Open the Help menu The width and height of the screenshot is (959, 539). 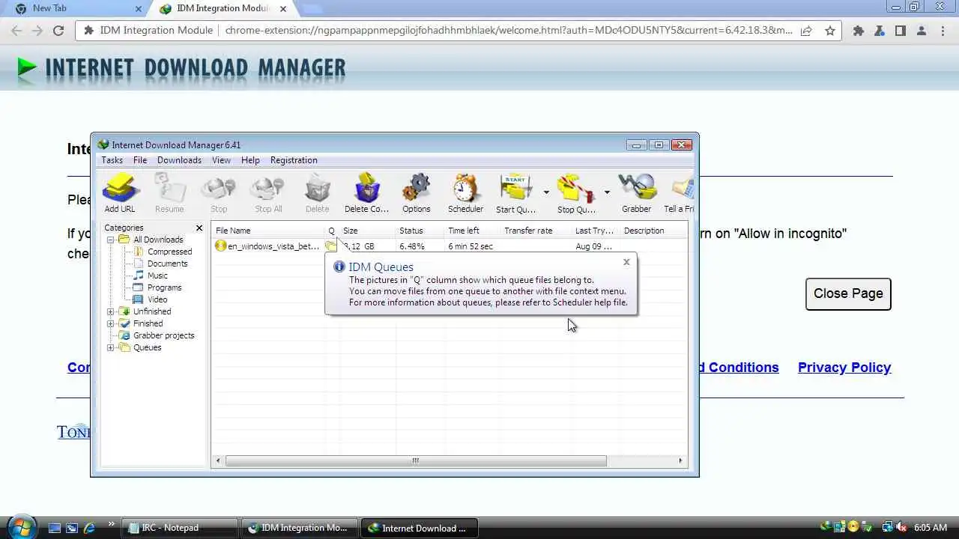coord(250,160)
